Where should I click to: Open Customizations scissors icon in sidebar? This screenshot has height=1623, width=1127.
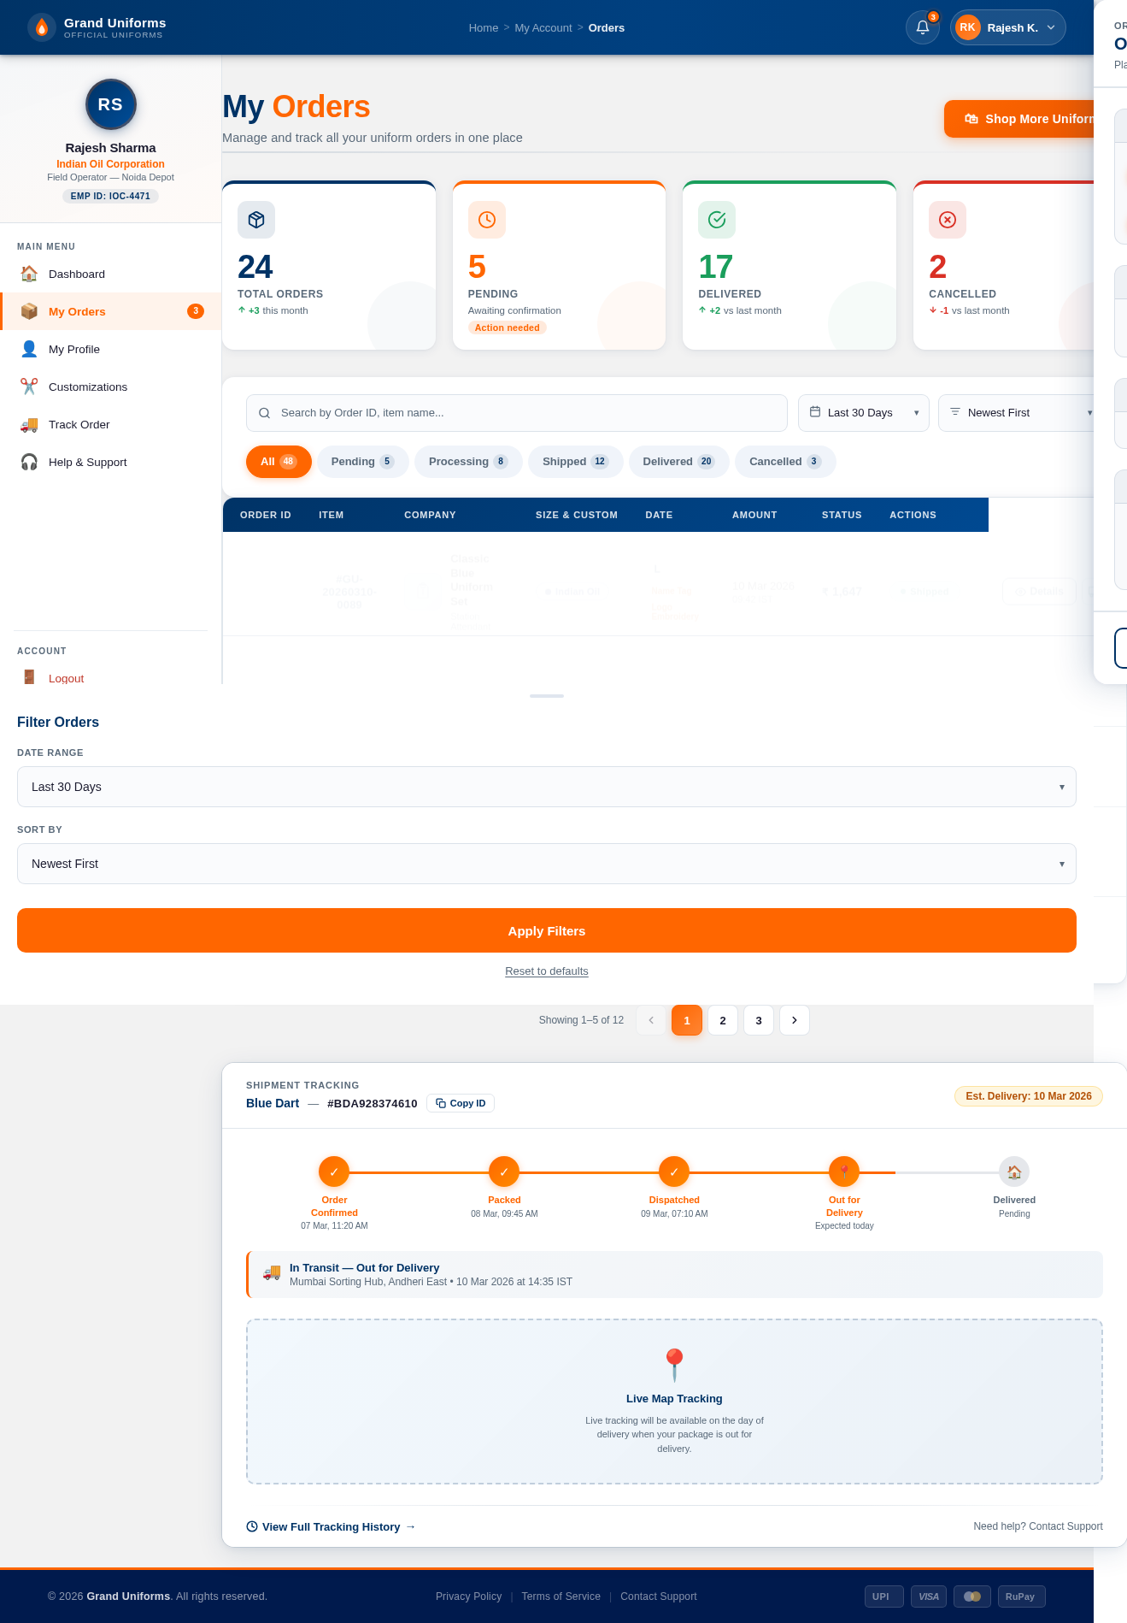pyautogui.click(x=29, y=387)
